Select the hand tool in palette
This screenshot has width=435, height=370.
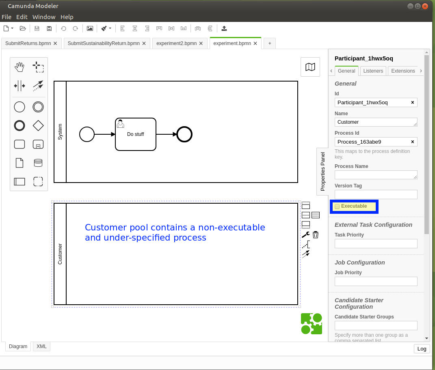click(x=19, y=67)
